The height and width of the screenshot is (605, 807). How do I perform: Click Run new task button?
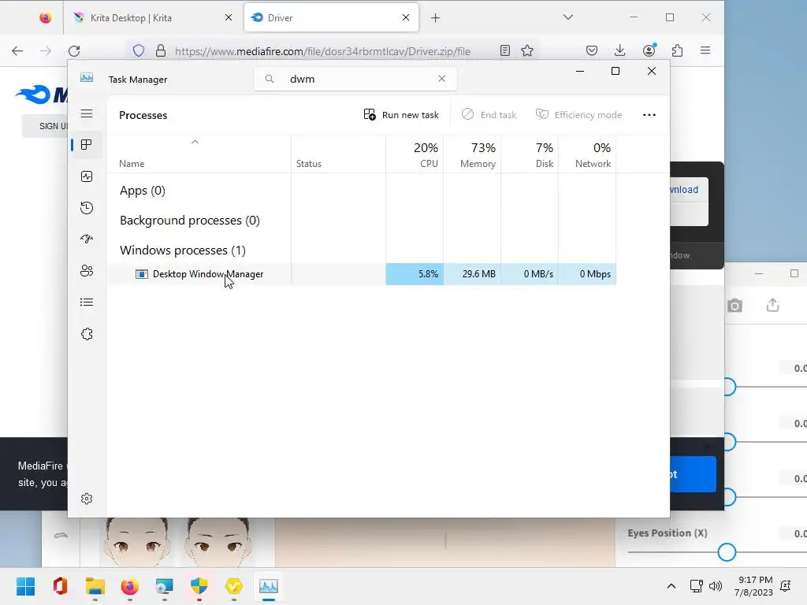(x=401, y=115)
